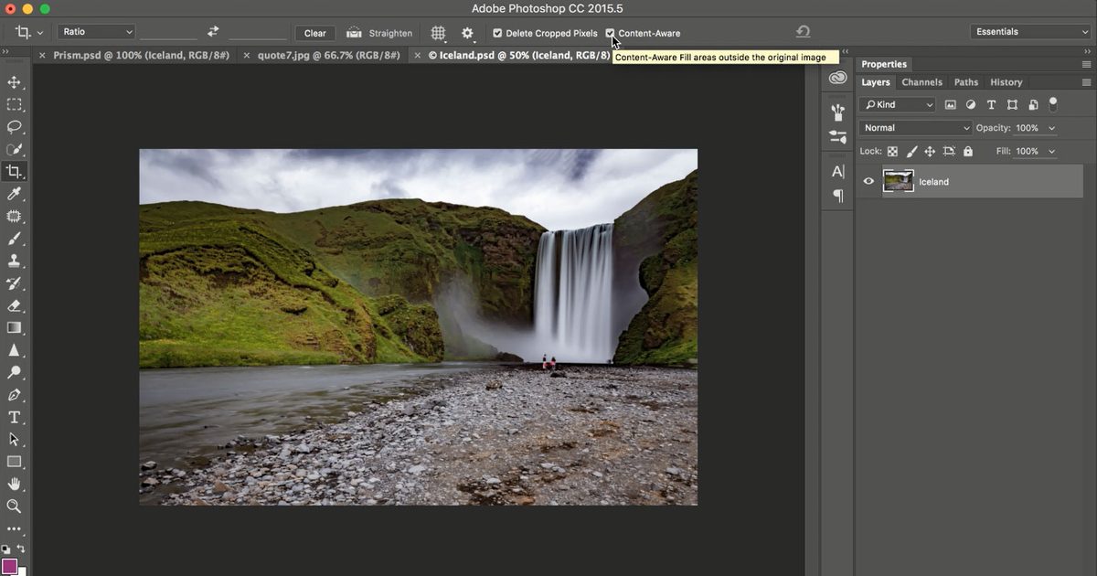Viewport: 1097px width, 576px height.
Task: Expand the Essentials workspace dropdown
Action: coord(1030,32)
